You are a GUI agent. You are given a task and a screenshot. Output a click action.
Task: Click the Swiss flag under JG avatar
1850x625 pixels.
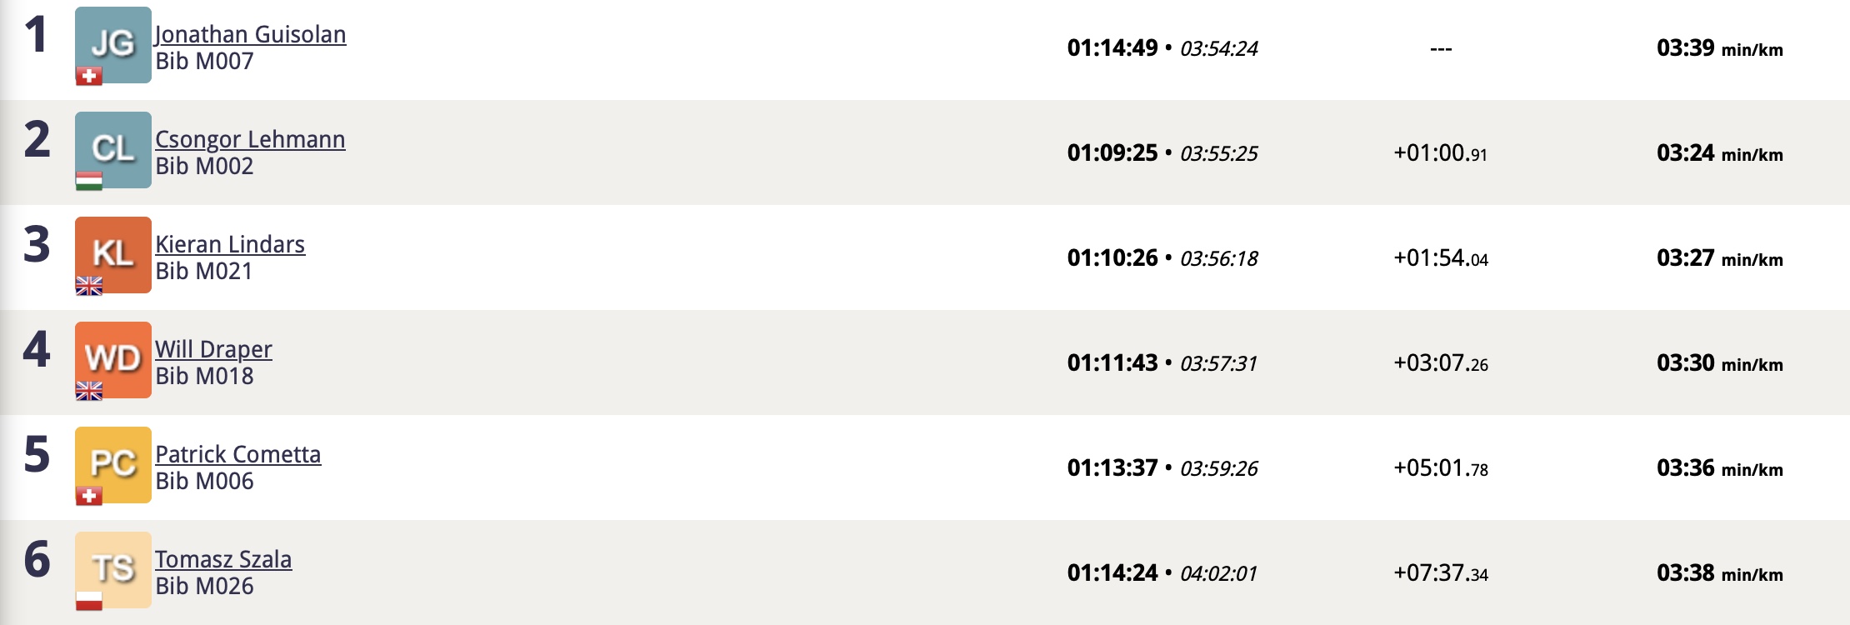pos(89,76)
